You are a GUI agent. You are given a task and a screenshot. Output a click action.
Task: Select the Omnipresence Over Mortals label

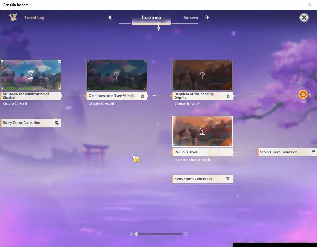(x=117, y=96)
